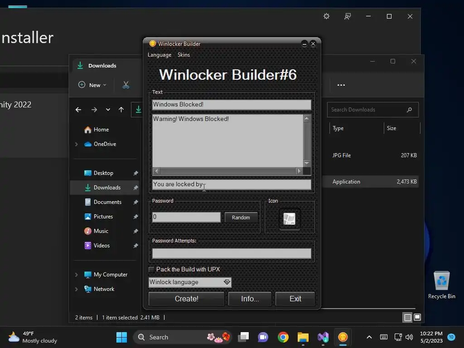Go back in File Explorer
Image resolution: width=464 pixels, height=348 pixels.
(78, 110)
